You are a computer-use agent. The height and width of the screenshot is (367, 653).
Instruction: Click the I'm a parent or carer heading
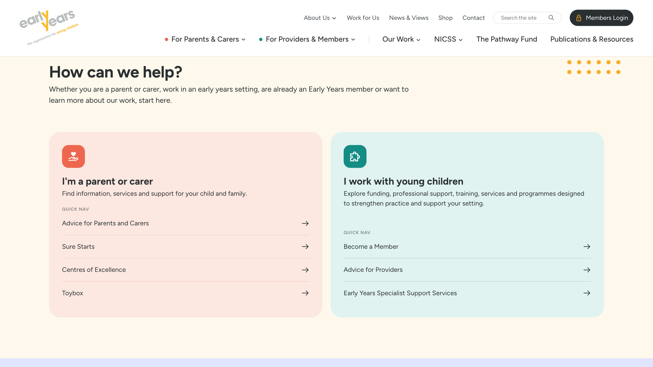click(x=107, y=181)
